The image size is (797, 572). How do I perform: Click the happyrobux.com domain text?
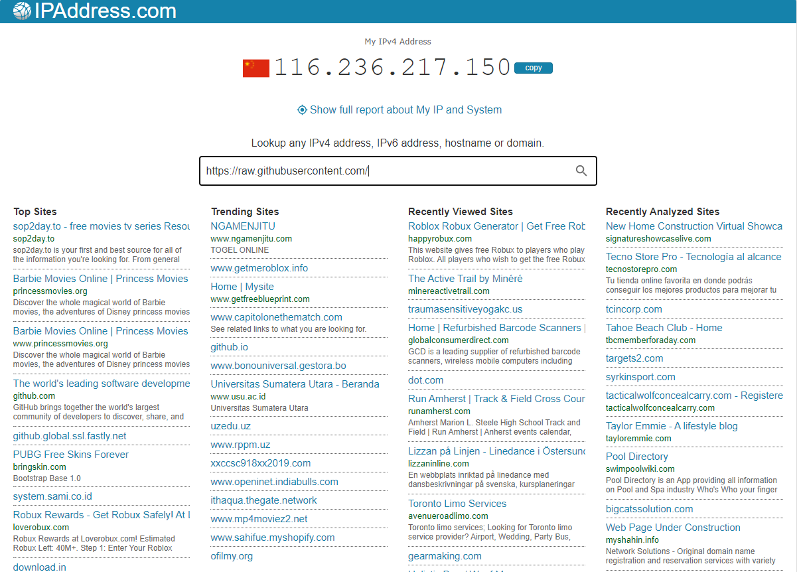pos(440,239)
